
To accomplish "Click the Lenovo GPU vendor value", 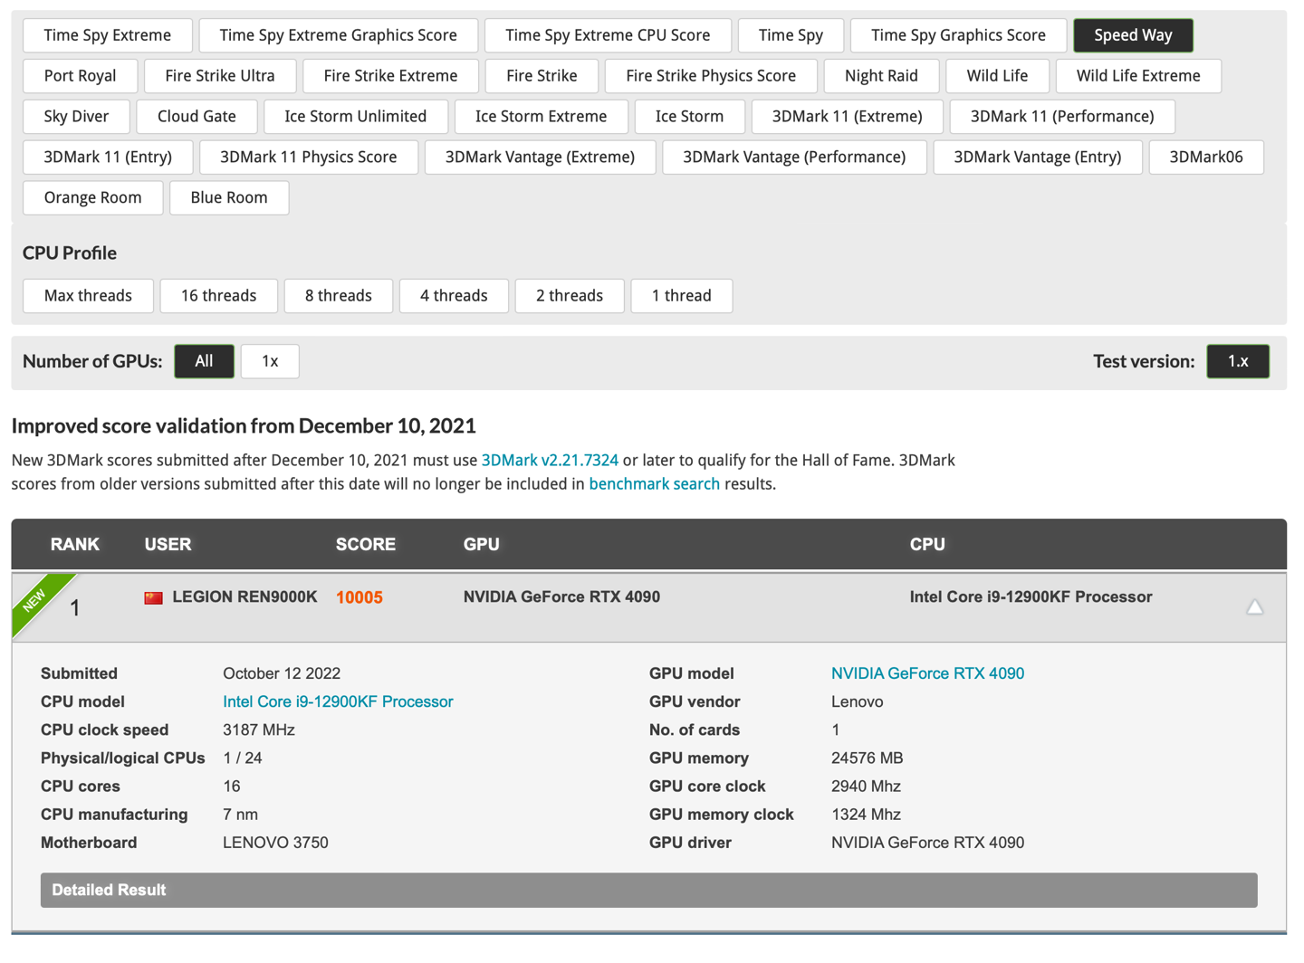I will tap(857, 701).
